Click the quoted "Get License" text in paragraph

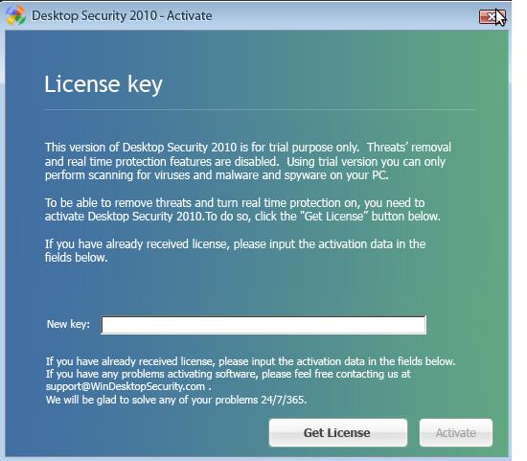[334, 217]
